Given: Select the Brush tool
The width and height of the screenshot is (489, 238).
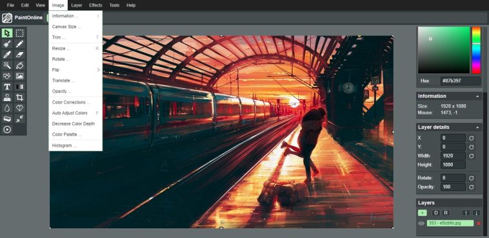Looking at the screenshot, I should (7, 44).
